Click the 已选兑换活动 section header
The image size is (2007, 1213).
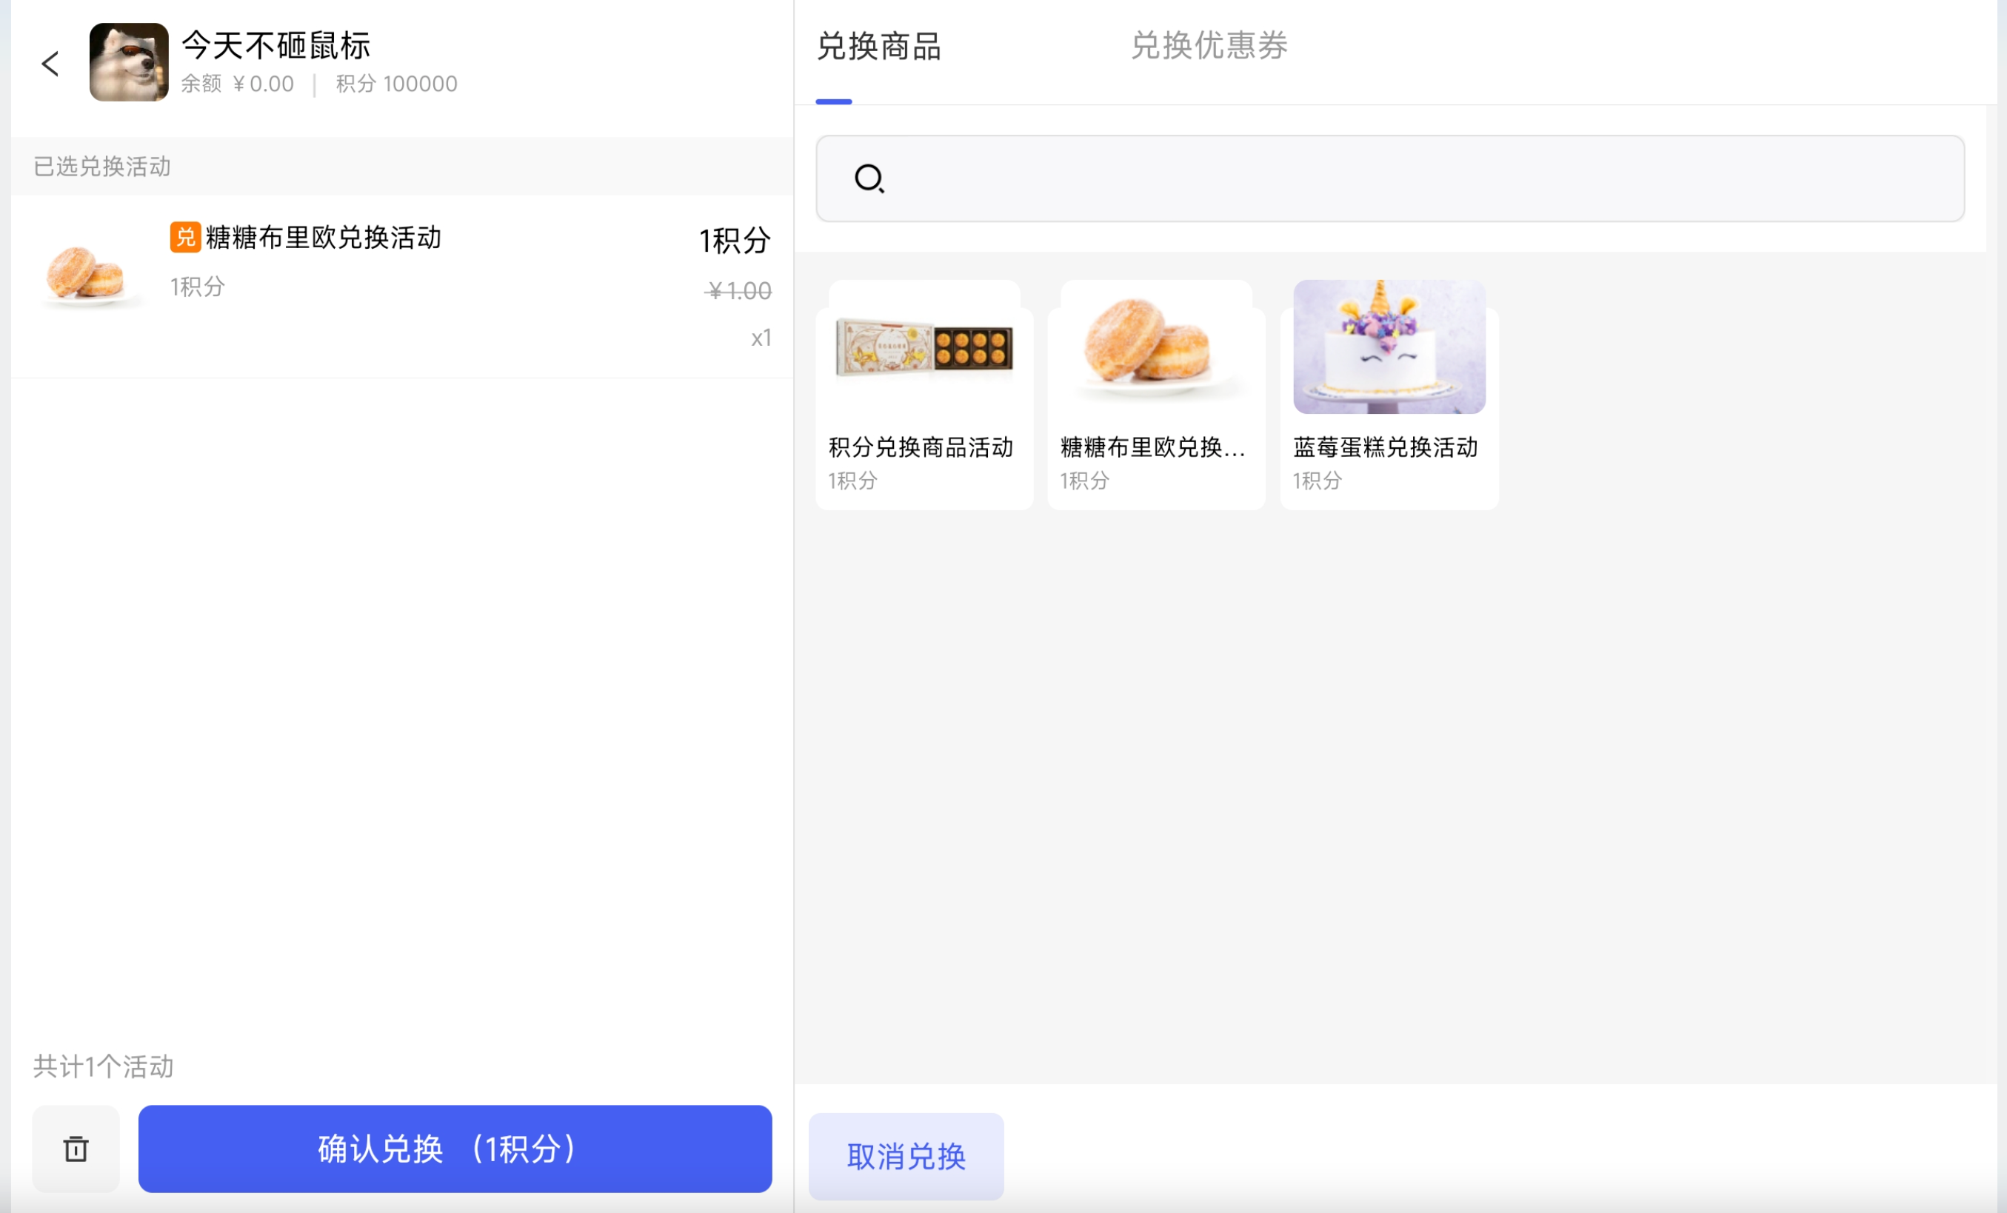pos(101,166)
